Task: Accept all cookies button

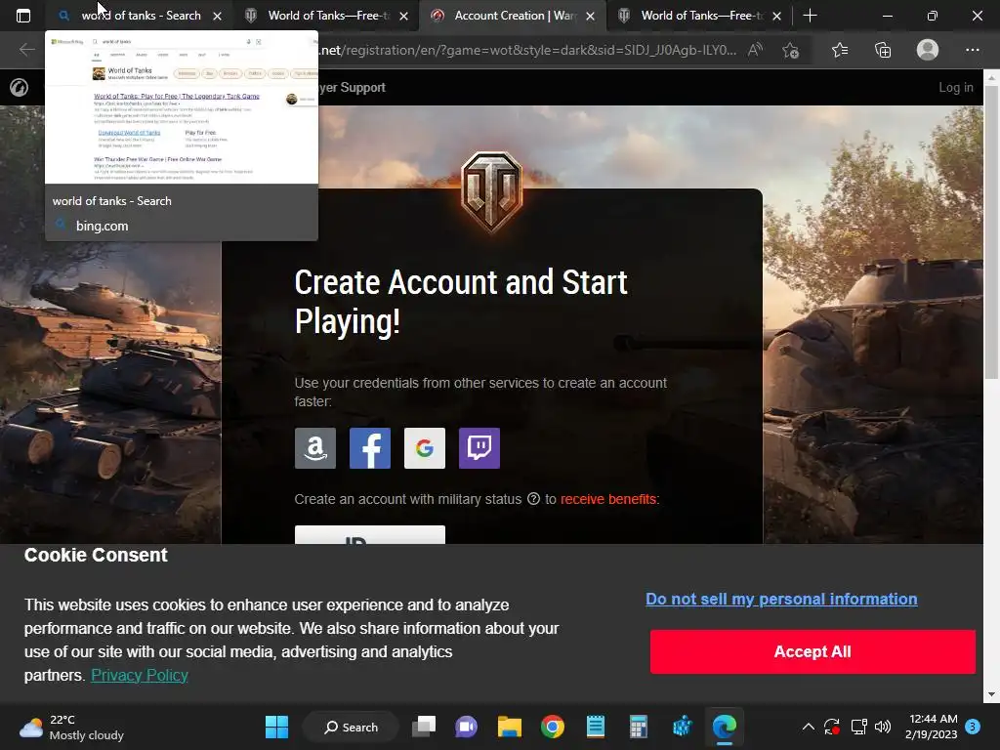Action: (812, 651)
